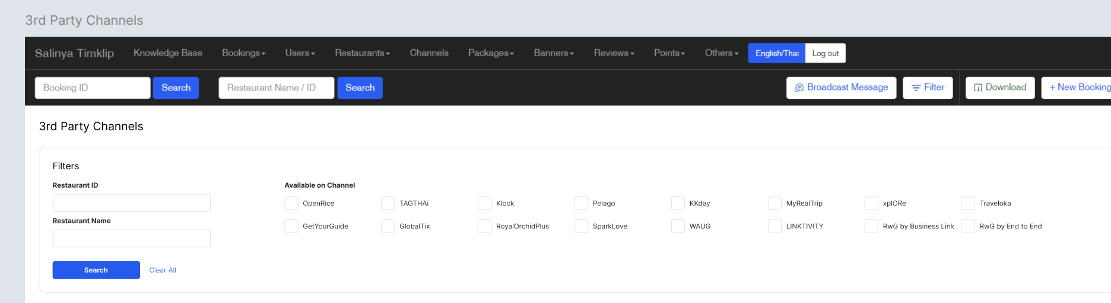Click the Clear All link
The image size is (1111, 303).
tap(163, 270)
